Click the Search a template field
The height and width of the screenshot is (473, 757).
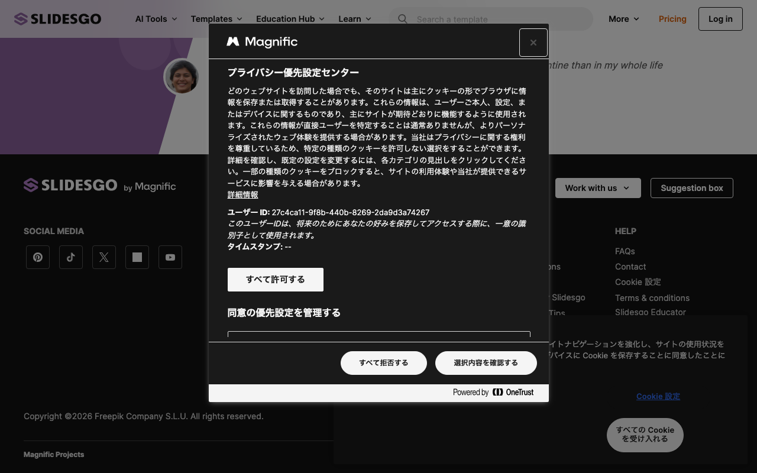coord(490,19)
